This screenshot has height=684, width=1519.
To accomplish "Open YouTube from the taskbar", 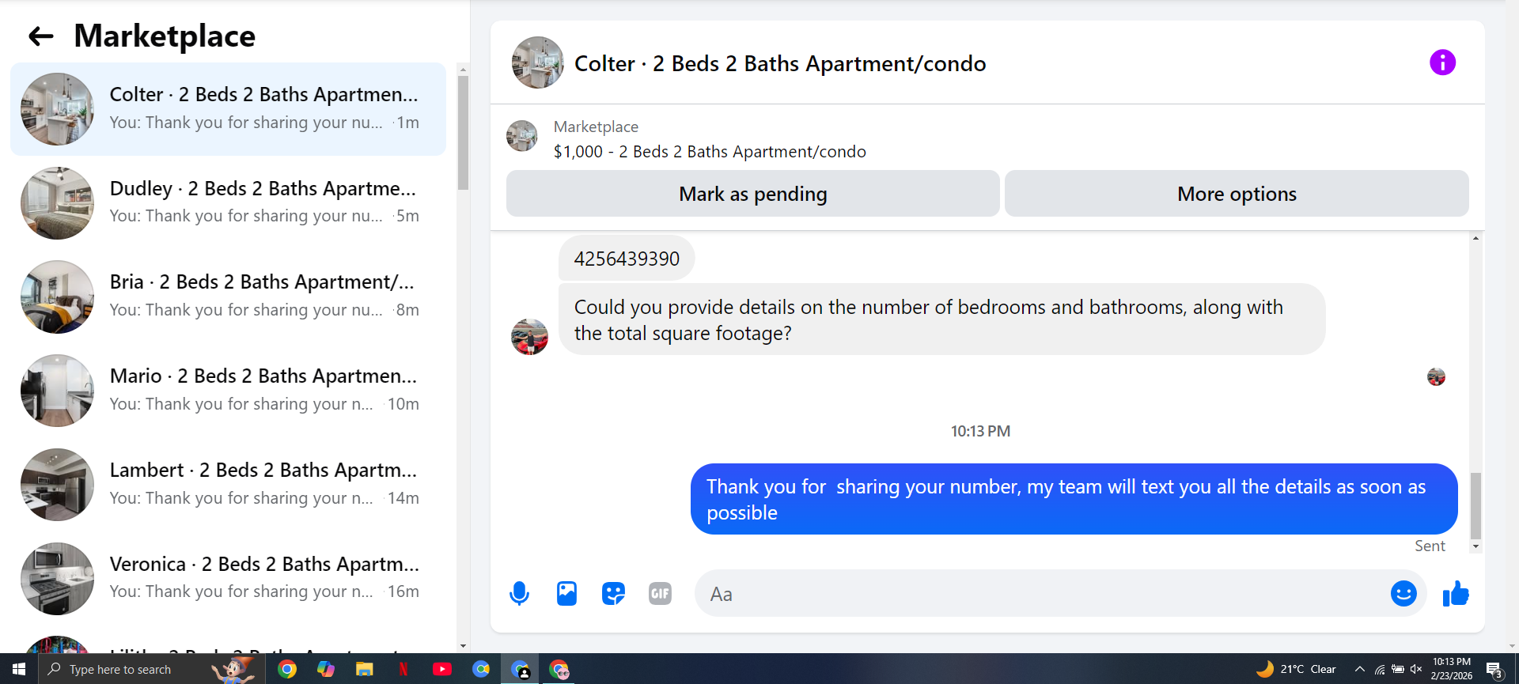I will click(442, 670).
